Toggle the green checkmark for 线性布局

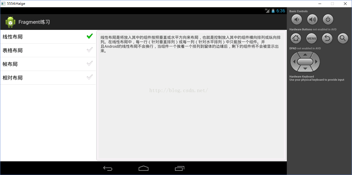tap(90, 36)
